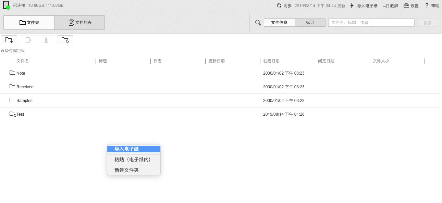The height and width of the screenshot is (203, 442).
Task: Click the search magnifier icon
Action: point(258,23)
